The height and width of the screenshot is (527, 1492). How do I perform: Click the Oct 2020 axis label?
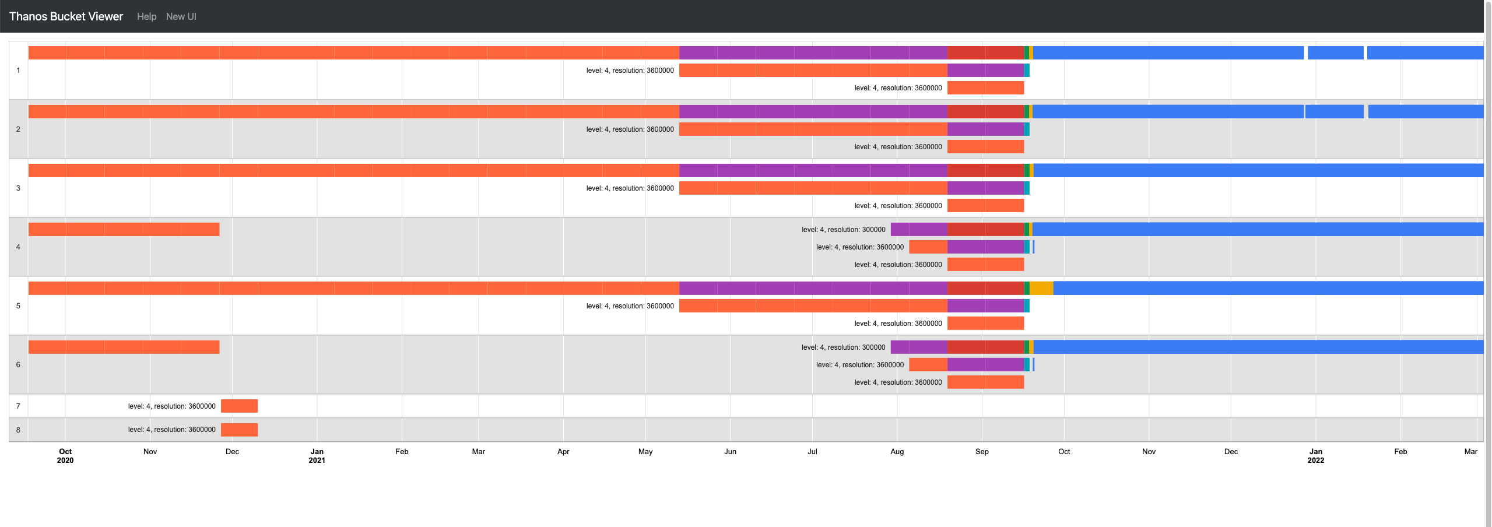[65, 455]
